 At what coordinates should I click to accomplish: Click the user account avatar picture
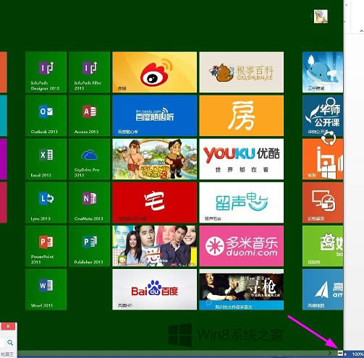pyautogui.click(x=321, y=17)
